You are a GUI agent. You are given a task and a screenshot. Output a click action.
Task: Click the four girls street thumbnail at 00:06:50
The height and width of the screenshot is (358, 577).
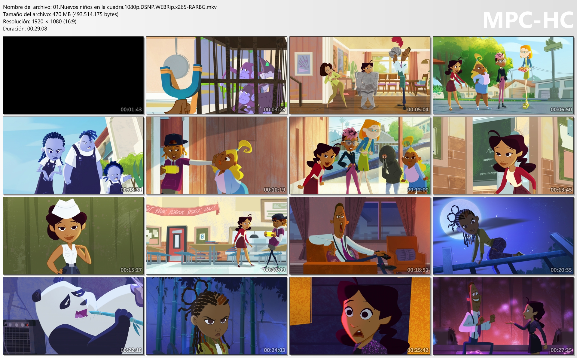503,75
